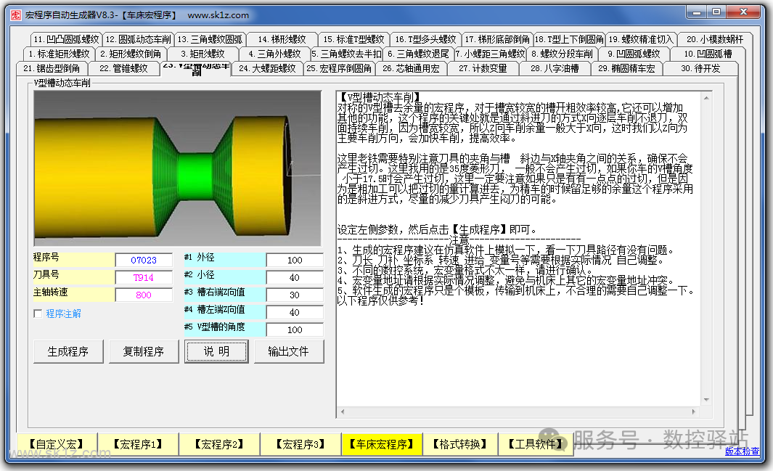773x471 pixels.
Task: Select tab 26. 芯轴通用宏
Action: tap(411, 68)
